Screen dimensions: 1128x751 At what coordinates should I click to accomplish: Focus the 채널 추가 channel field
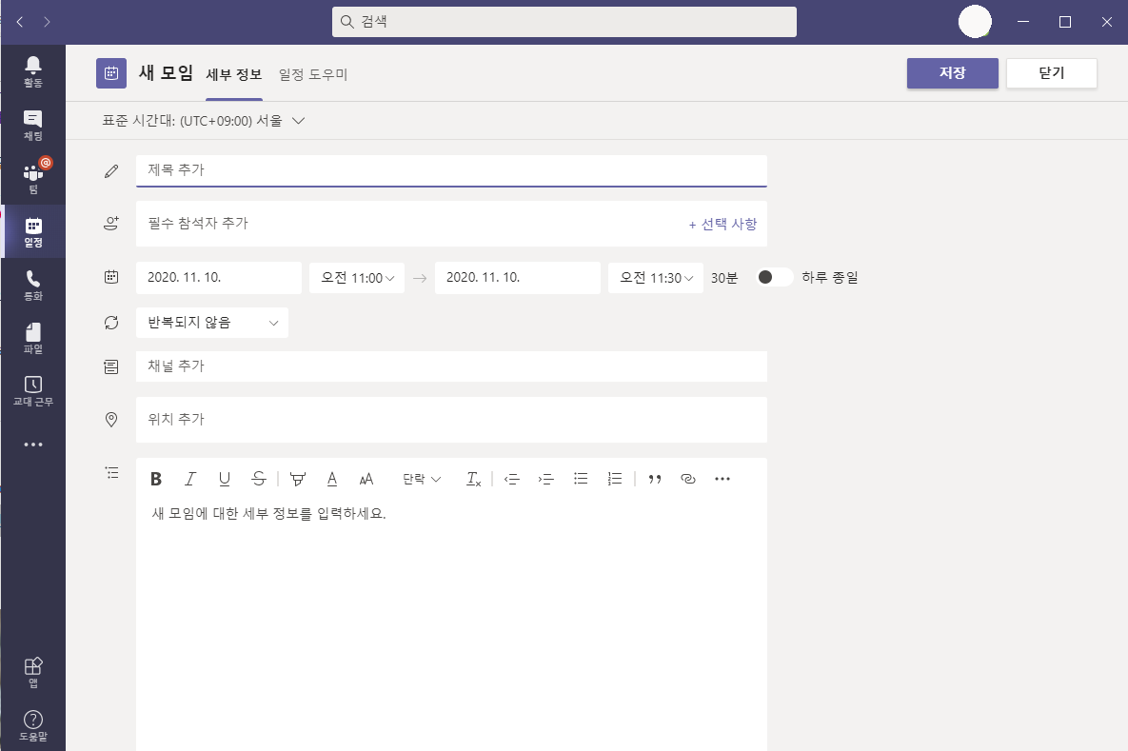(452, 366)
